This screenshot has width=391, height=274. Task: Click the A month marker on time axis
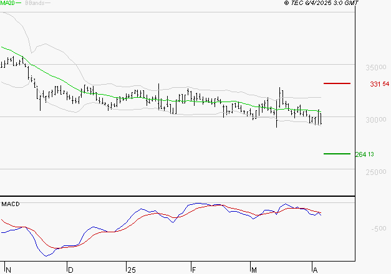[x=315, y=270]
